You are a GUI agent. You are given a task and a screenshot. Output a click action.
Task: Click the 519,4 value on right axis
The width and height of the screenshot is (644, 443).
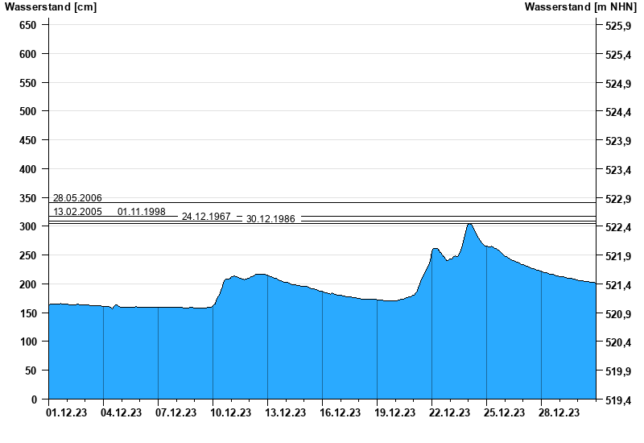point(618,400)
